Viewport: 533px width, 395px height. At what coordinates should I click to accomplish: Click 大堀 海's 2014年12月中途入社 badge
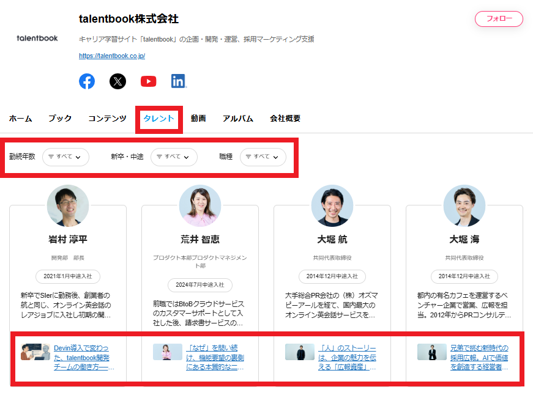[464, 276]
